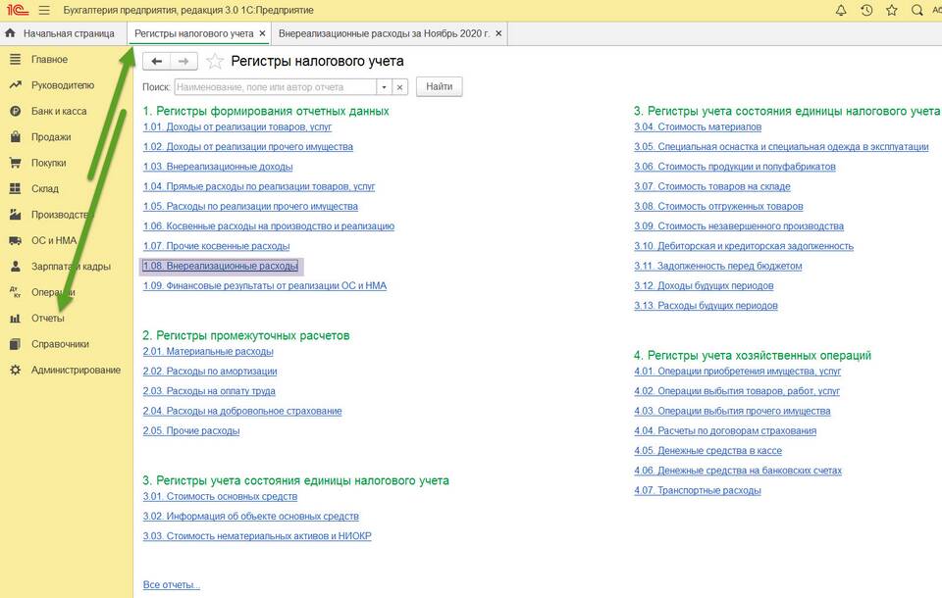The image size is (942, 598).
Task: Open the Все отчеты link
Action: (x=171, y=585)
